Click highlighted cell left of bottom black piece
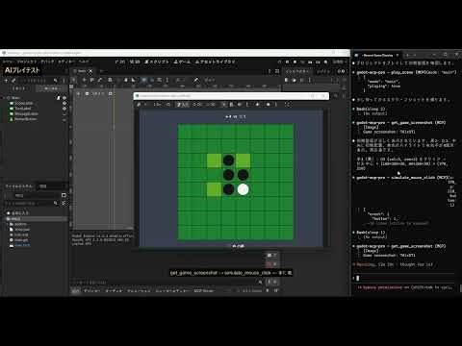Viewport: 462px width, 346px height. point(214,189)
